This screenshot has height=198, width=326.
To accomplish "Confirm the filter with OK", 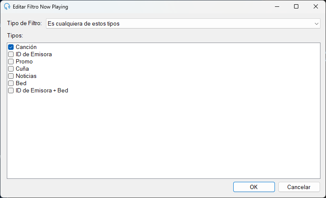I will click(x=254, y=187).
